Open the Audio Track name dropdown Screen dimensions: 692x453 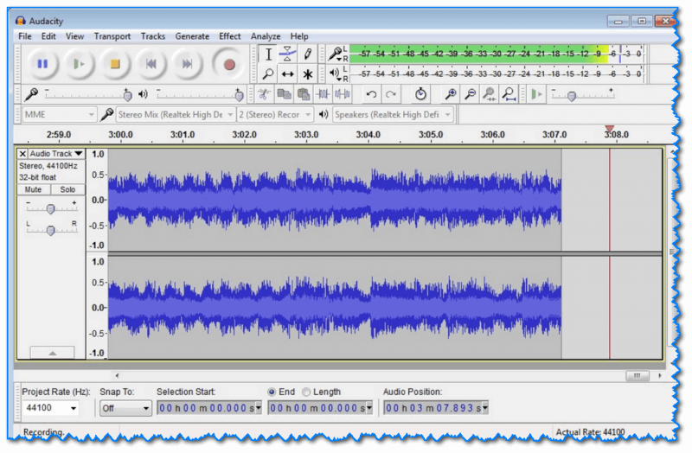56,154
